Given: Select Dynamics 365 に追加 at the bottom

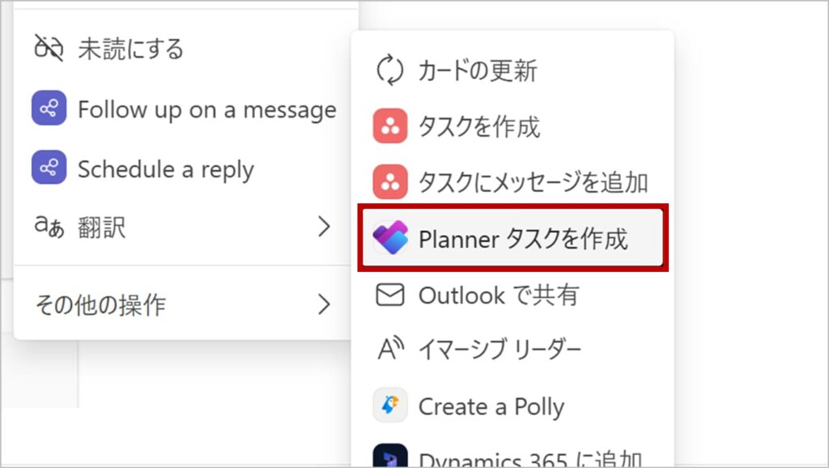Looking at the screenshot, I should point(530,458).
